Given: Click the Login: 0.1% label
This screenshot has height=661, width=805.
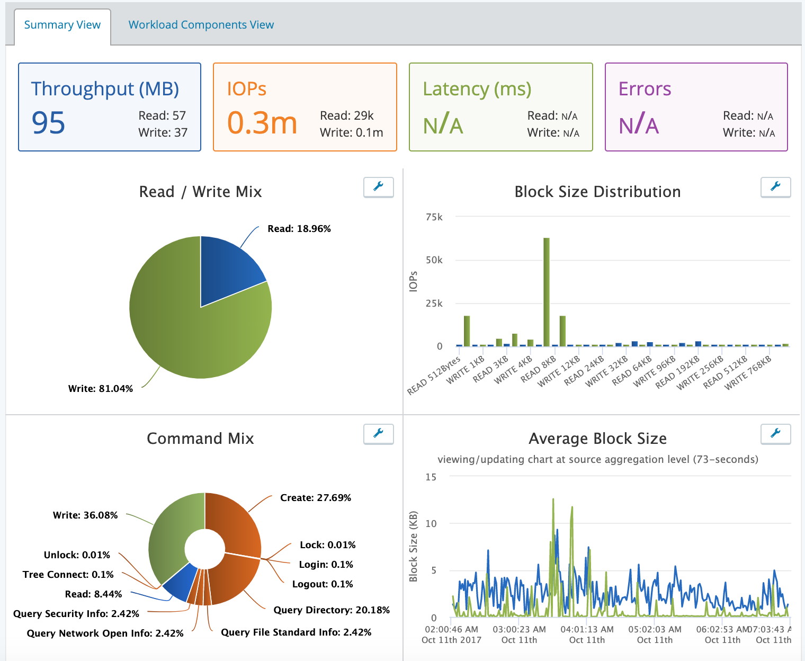Looking at the screenshot, I should click(326, 565).
